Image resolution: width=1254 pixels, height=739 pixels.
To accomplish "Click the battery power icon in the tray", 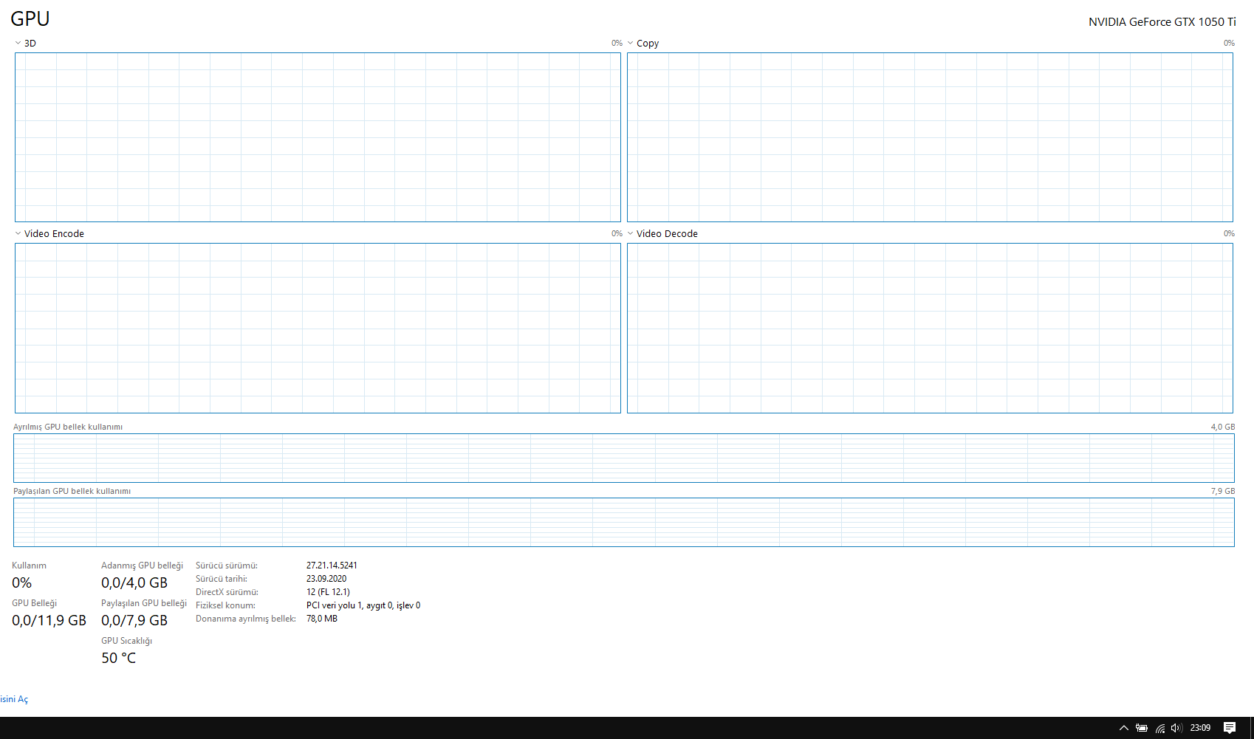I will coord(1142,728).
